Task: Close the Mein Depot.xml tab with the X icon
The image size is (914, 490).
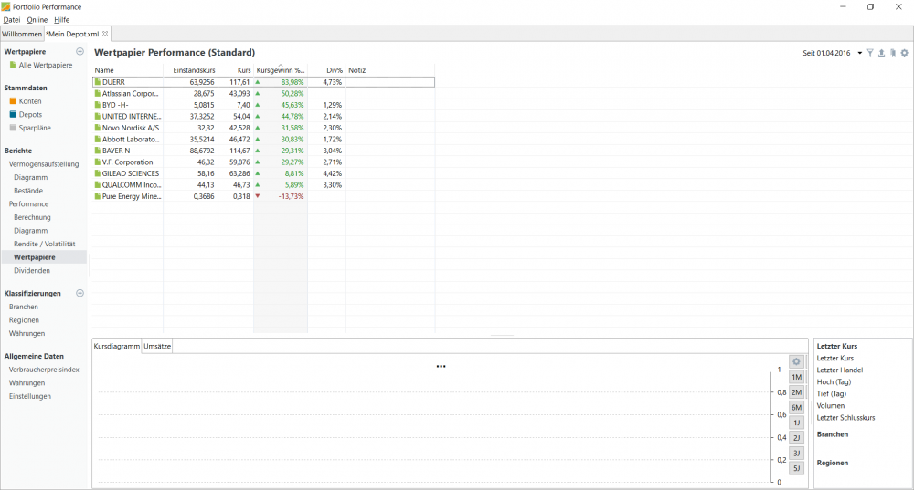Action: tap(105, 34)
